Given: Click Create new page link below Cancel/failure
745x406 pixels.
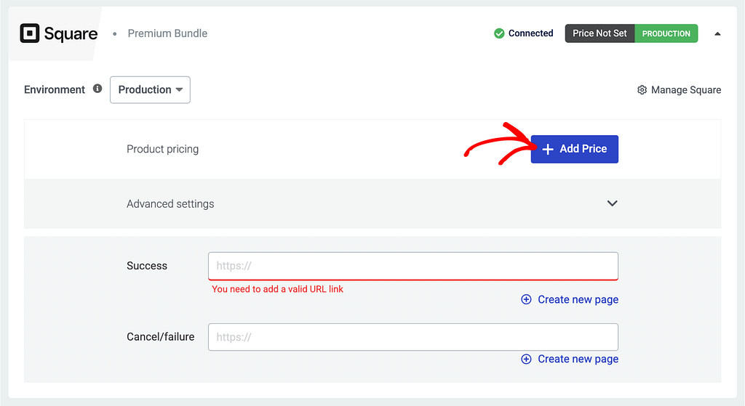Looking at the screenshot, I should point(578,359).
